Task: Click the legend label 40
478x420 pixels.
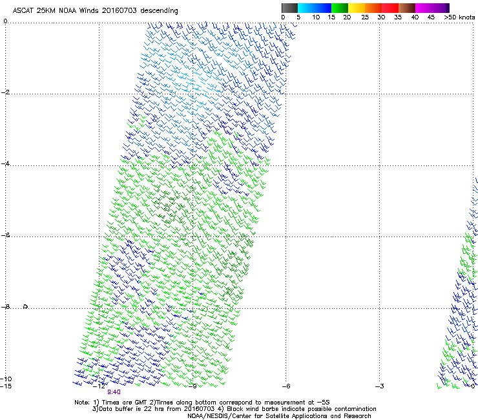Action: tap(415, 17)
